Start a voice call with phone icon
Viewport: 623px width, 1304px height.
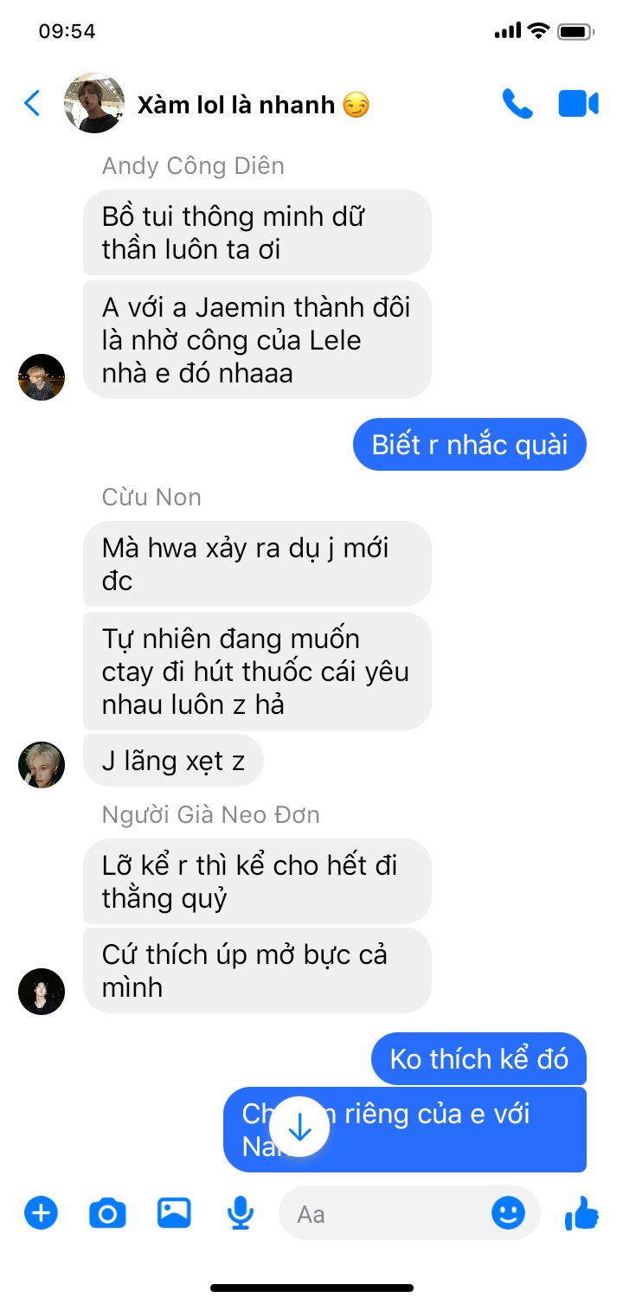point(517,104)
